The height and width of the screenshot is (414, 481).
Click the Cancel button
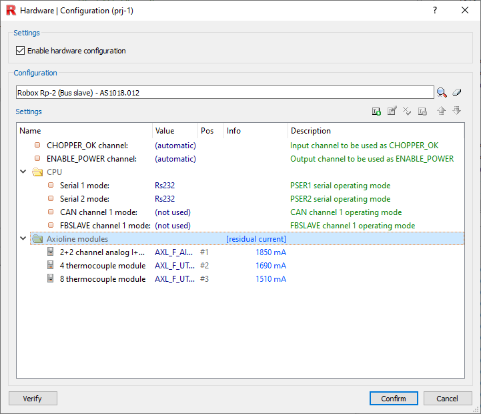point(448,399)
